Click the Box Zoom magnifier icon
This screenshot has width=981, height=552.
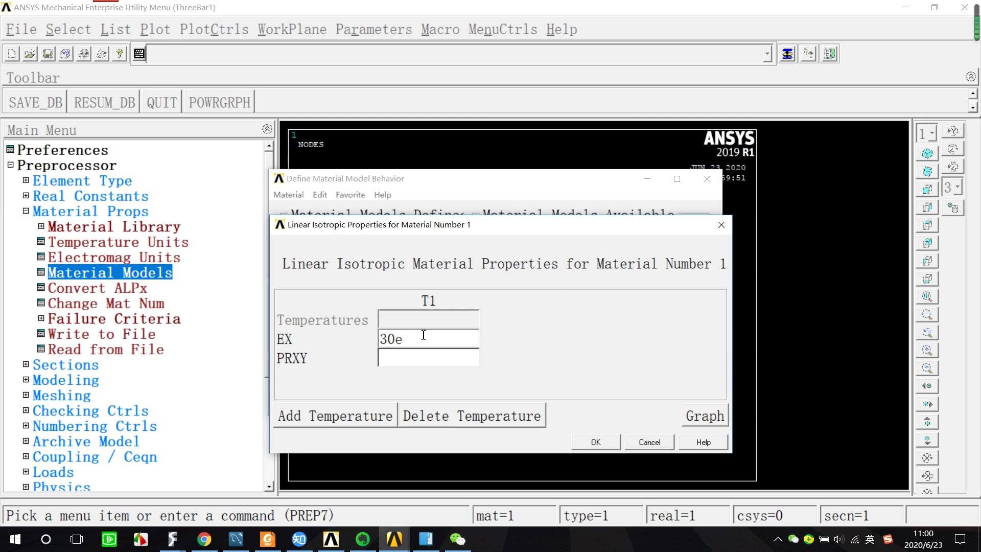click(x=927, y=332)
